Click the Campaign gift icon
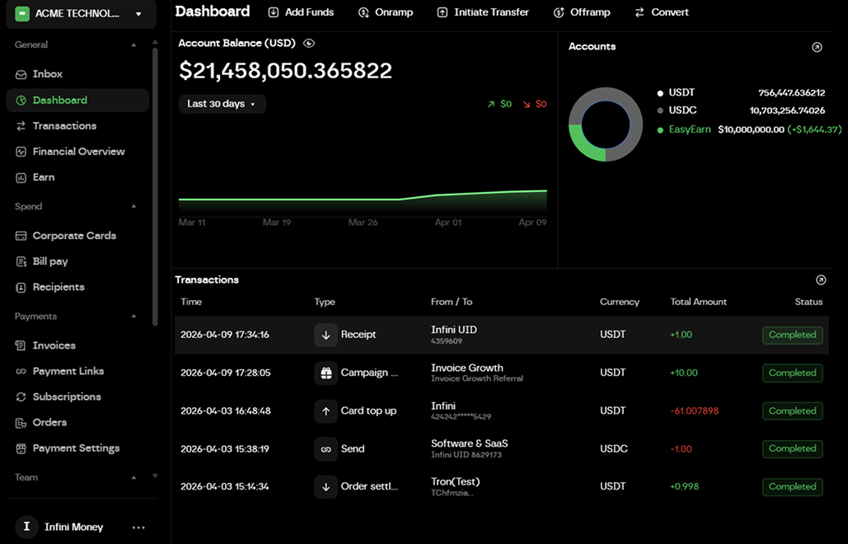 point(326,373)
